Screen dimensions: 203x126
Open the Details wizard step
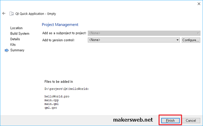tap(15, 39)
